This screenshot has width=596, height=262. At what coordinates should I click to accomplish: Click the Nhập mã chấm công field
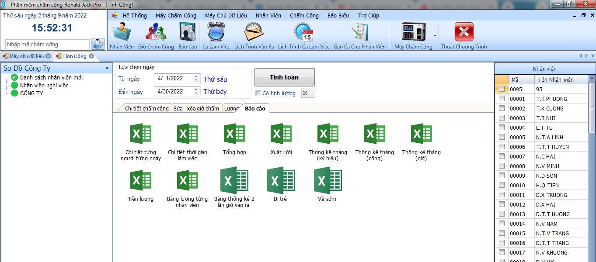click(x=47, y=44)
